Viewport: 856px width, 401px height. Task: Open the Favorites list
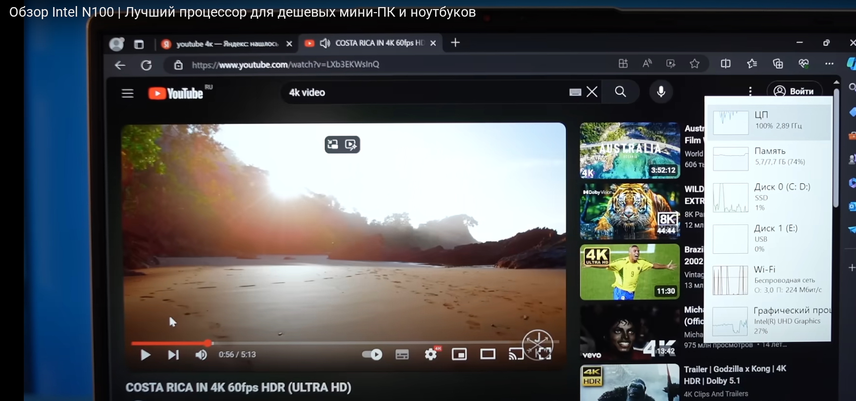752,64
